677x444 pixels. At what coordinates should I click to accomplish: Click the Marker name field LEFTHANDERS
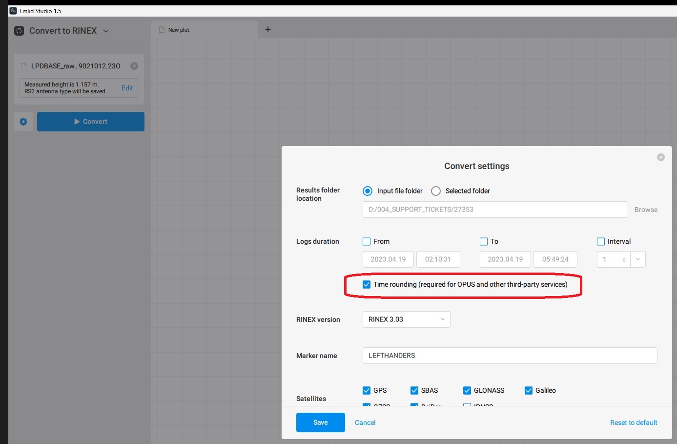pos(510,356)
